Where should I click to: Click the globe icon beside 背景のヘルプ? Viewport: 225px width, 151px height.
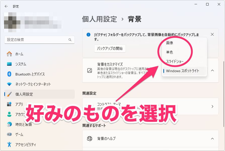90,139
